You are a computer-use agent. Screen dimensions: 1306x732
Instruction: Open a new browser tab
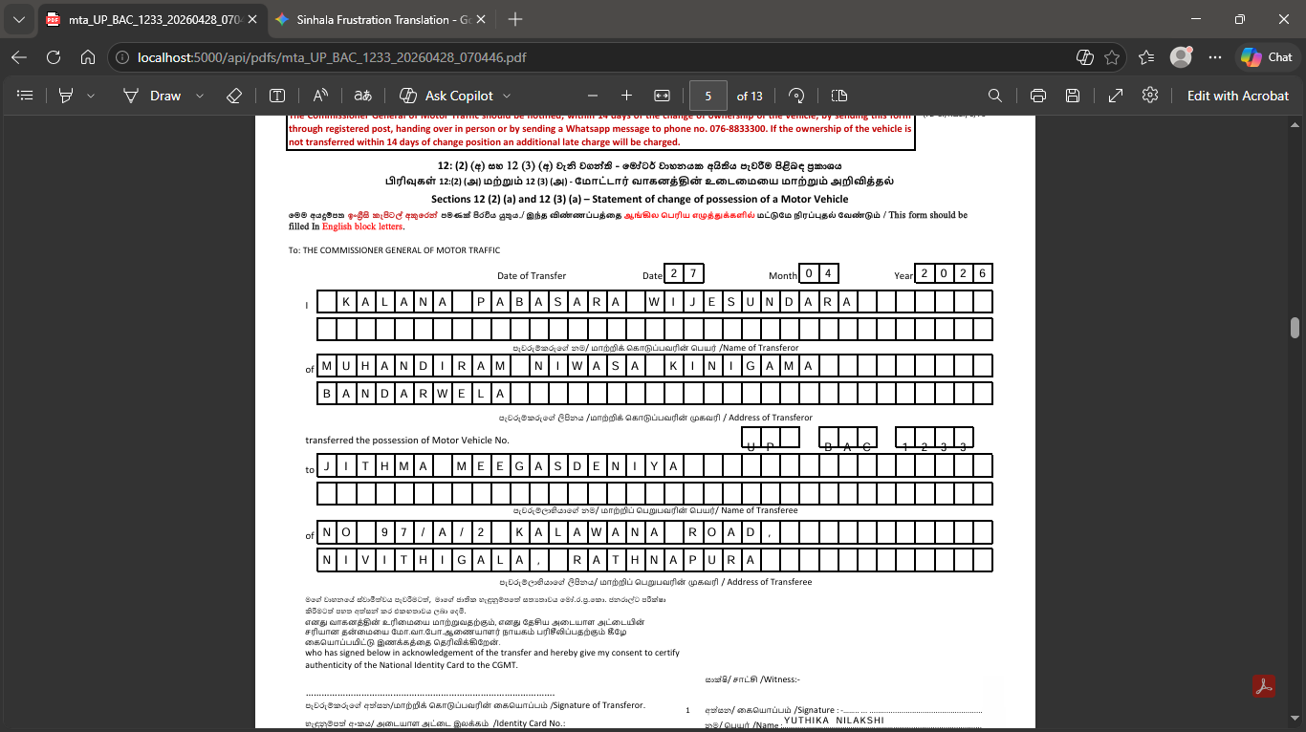coord(515,19)
